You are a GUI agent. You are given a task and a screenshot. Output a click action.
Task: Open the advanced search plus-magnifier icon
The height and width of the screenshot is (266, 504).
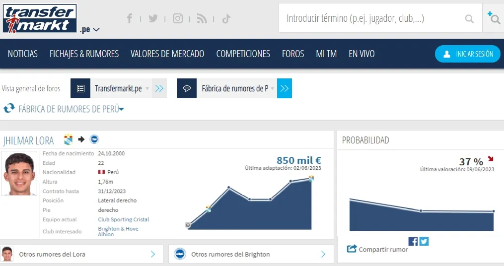(x=494, y=18)
